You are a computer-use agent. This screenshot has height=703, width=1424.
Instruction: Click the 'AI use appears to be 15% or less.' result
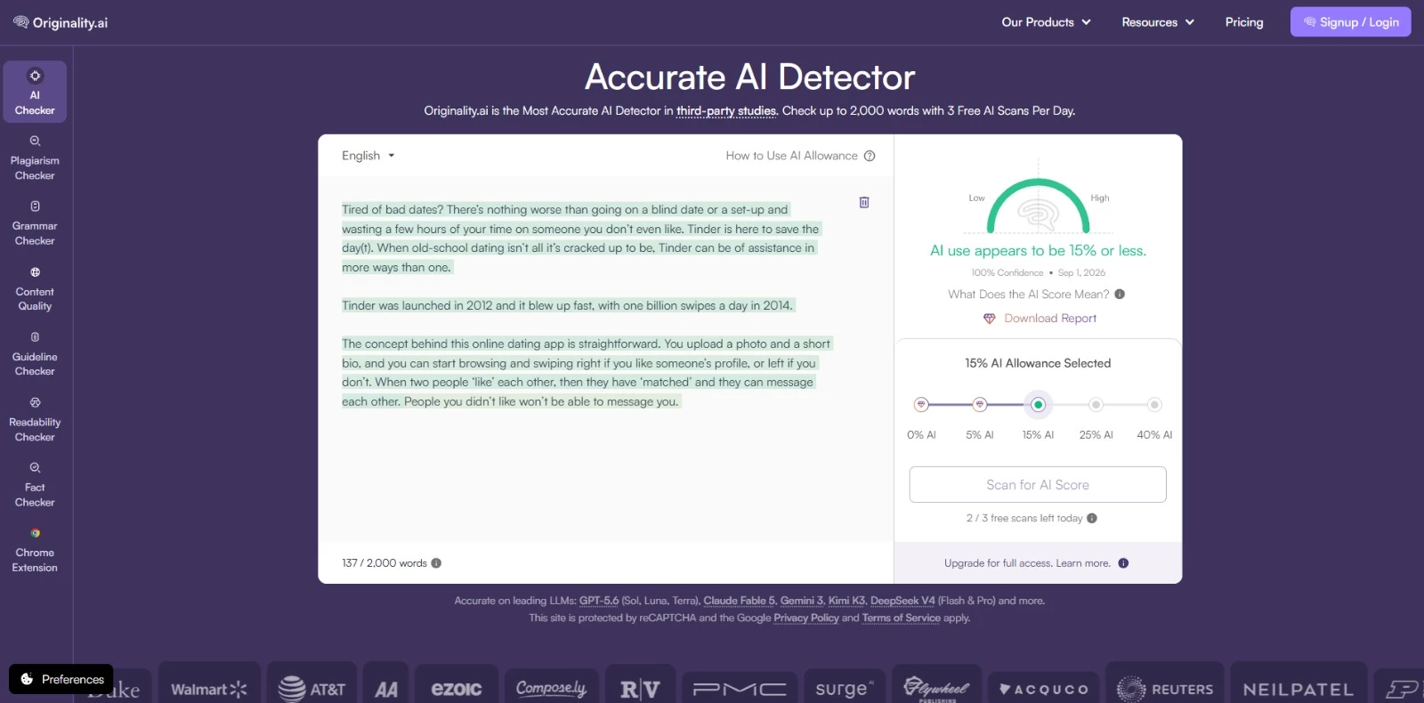coord(1038,251)
